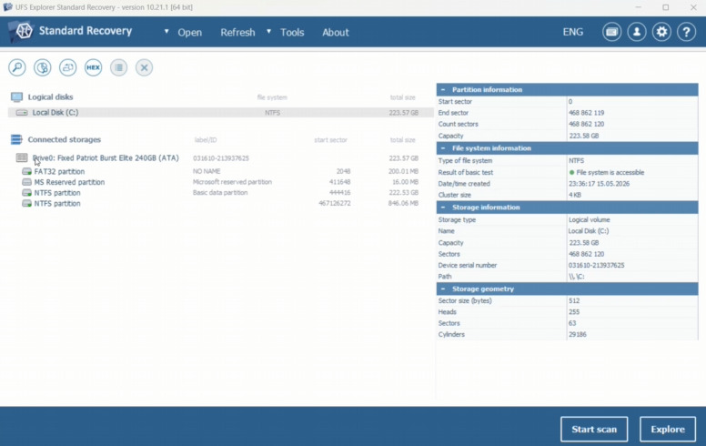Click the NO NAME label
Screen dimensions: 706x446
click(x=207, y=172)
